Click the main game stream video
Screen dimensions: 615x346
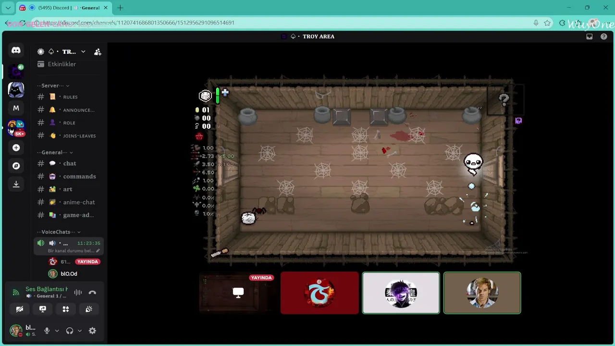(x=360, y=170)
